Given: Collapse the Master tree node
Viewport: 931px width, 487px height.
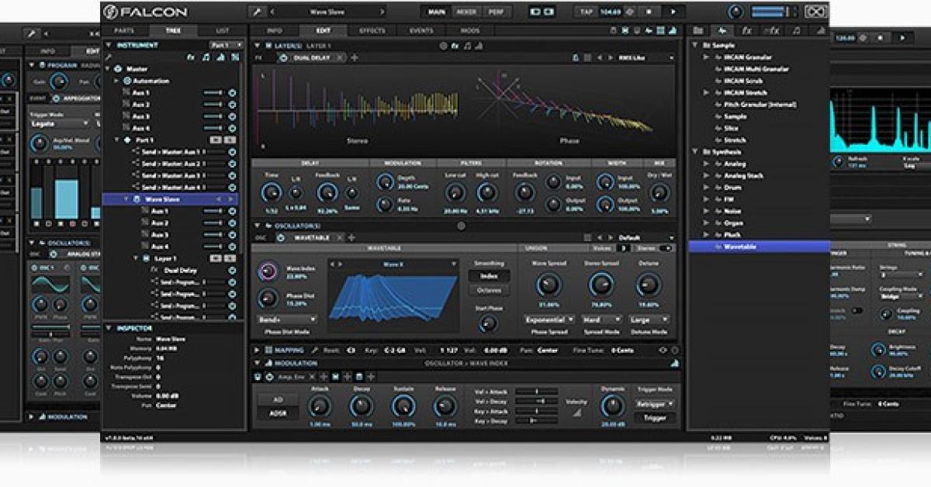Looking at the screenshot, I should point(109,68).
